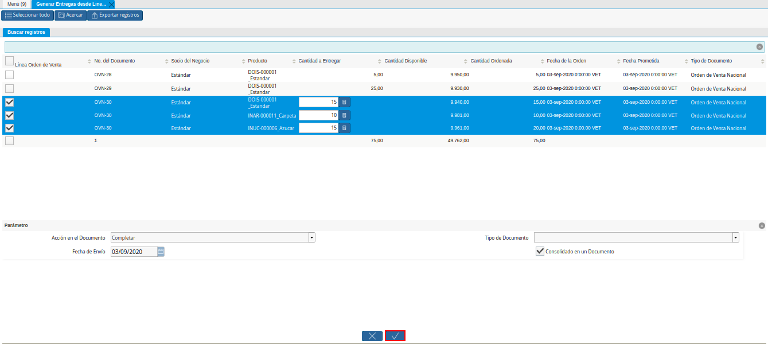Close the Generar Entregas tab
The height and width of the screenshot is (344, 768).
tap(111, 4)
